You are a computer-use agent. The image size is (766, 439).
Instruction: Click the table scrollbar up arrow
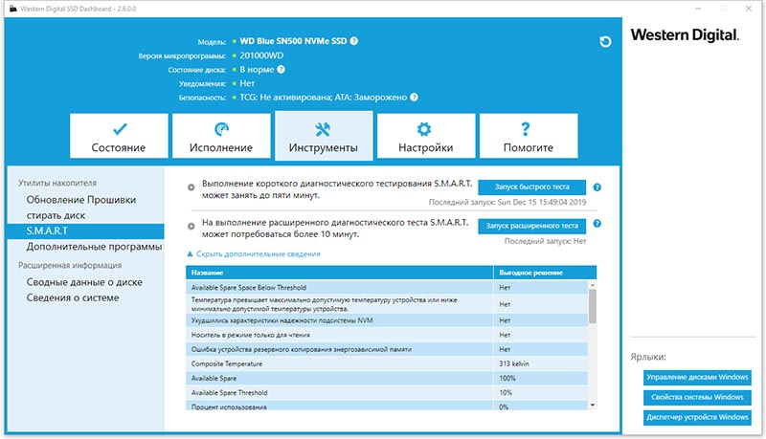pos(593,285)
